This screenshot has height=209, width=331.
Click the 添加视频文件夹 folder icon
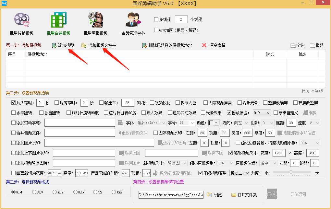click(x=84, y=45)
